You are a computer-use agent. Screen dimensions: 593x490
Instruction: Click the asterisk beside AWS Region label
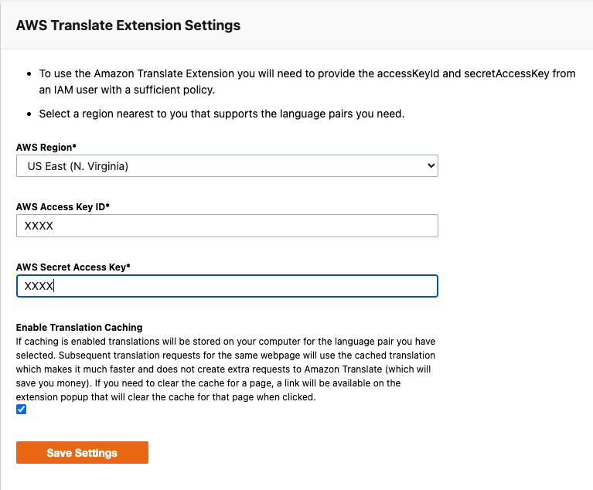[75, 147]
